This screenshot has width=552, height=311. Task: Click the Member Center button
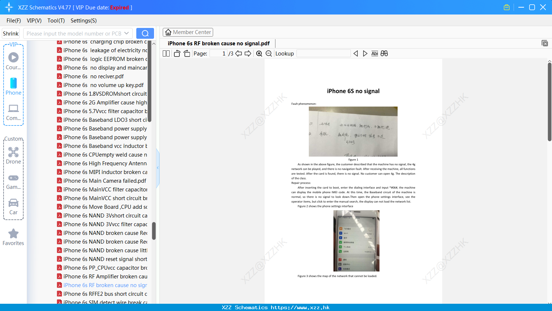click(188, 32)
